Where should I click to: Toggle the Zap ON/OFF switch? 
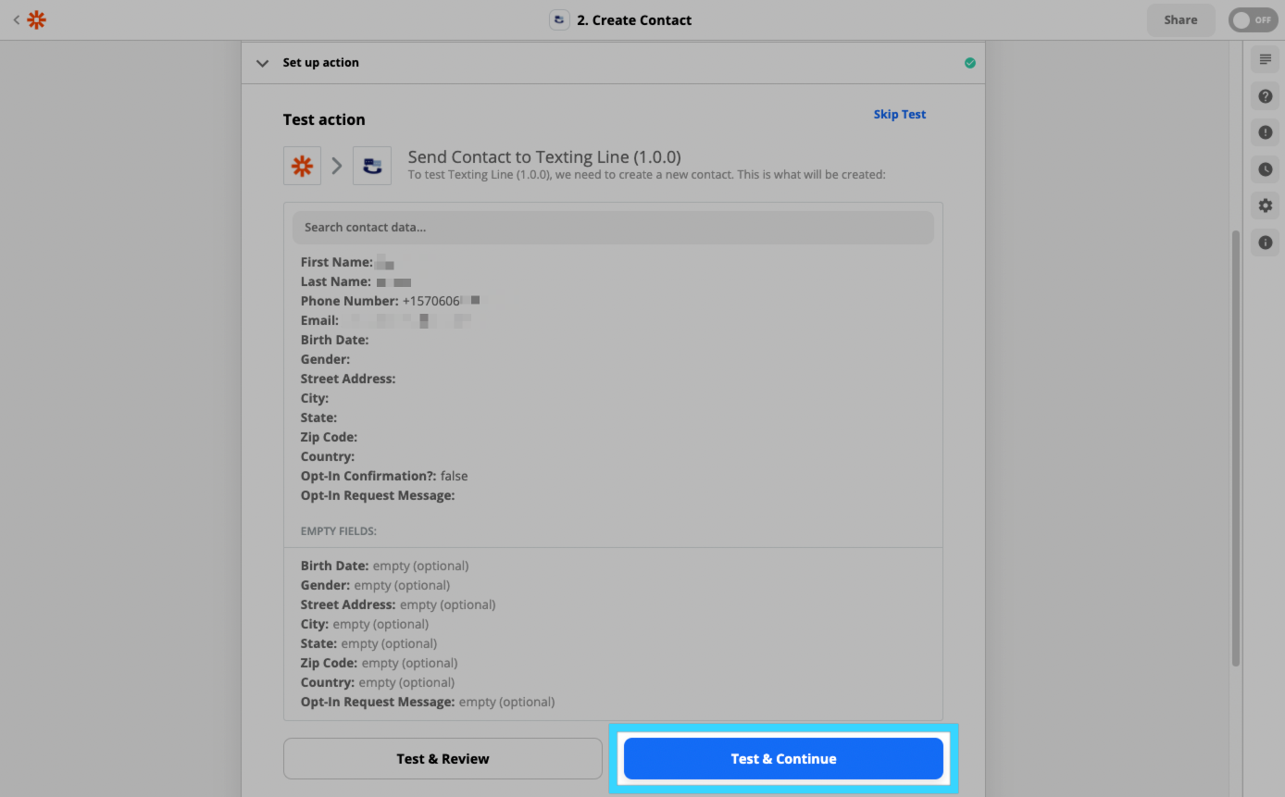pos(1254,19)
